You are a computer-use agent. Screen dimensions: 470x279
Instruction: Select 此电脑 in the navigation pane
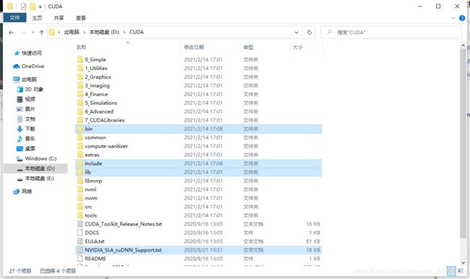[x=25, y=80]
